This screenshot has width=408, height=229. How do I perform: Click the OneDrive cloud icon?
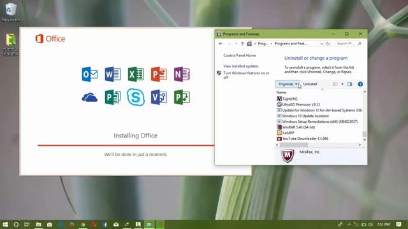click(89, 97)
